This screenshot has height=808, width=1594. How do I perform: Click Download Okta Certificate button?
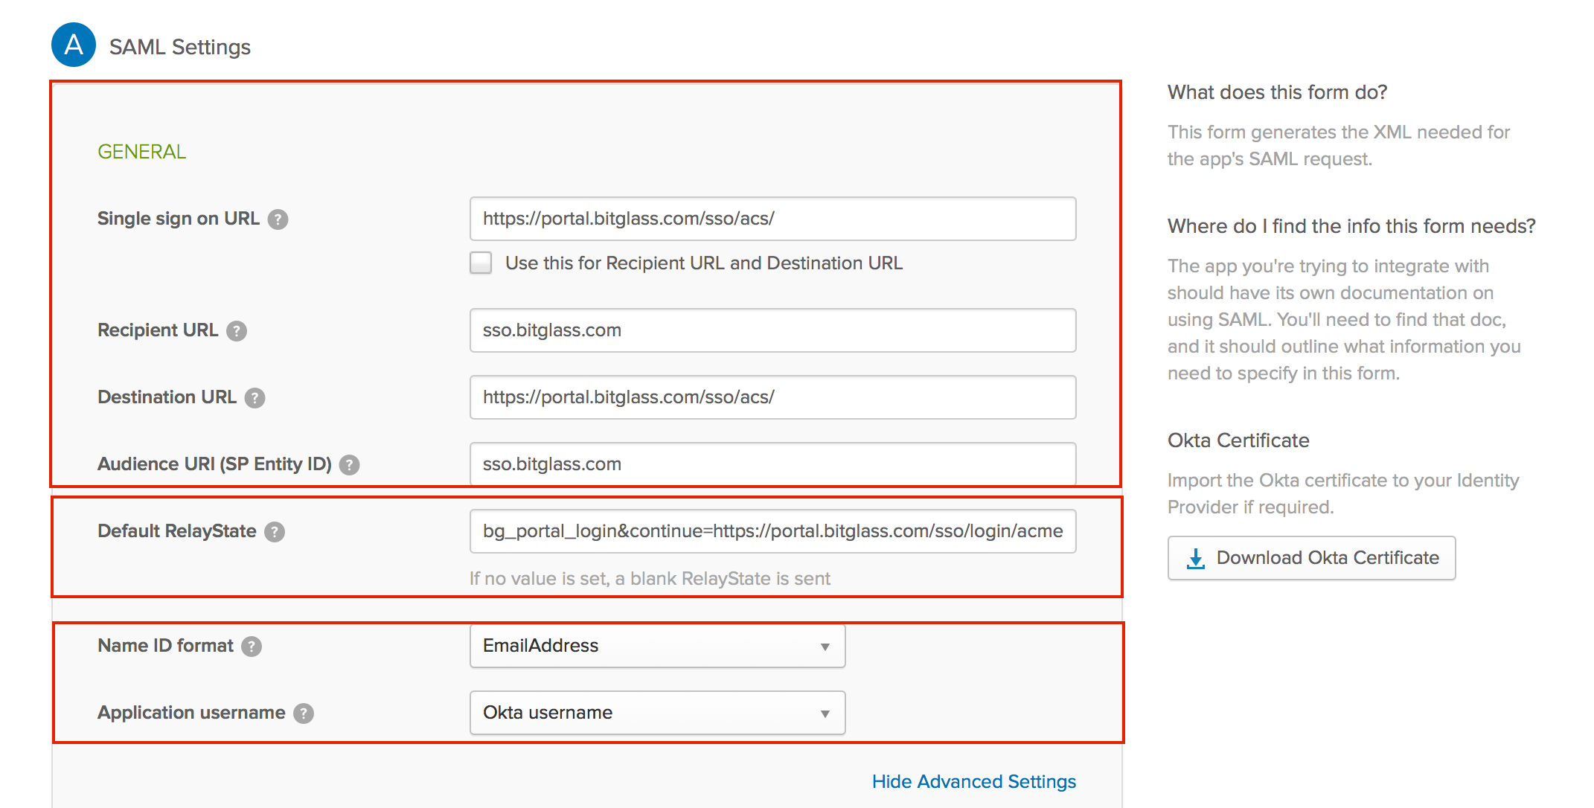[x=1312, y=558]
